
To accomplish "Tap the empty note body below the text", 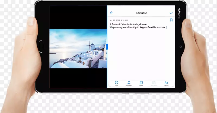I will tap(141, 54).
